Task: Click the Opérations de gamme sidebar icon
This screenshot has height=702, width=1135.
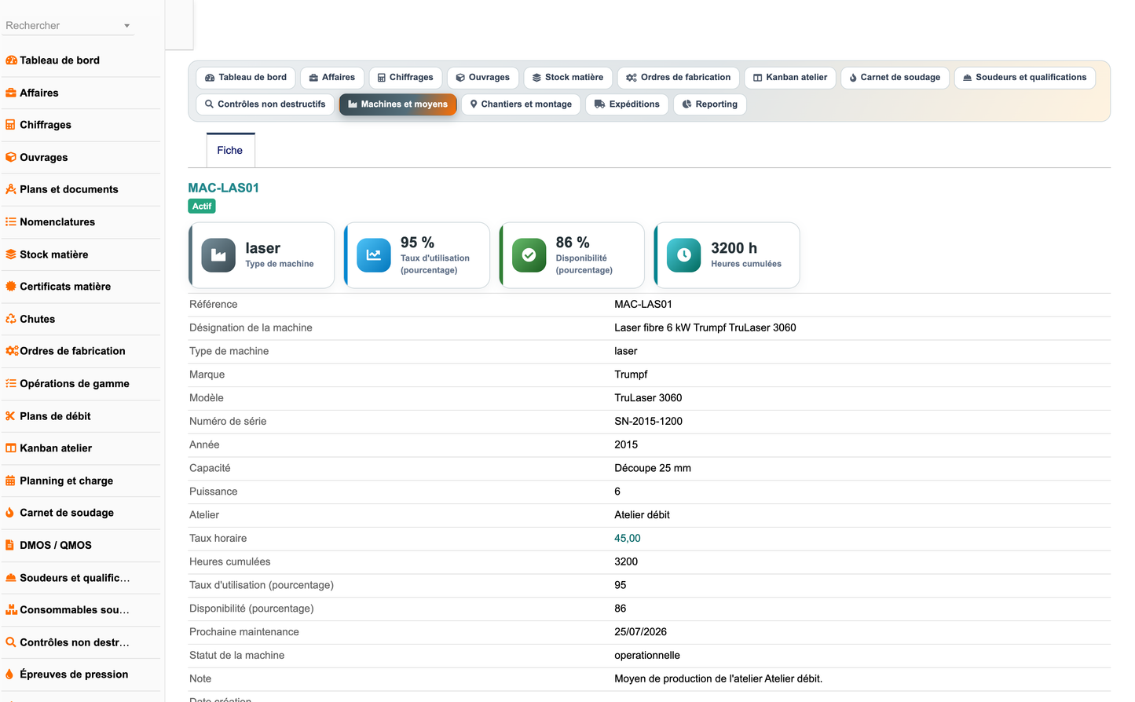Action: pyautogui.click(x=11, y=384)
